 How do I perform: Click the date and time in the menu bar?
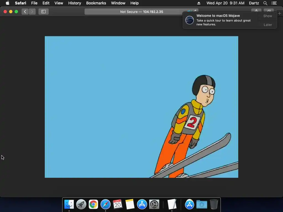[225, 3]
